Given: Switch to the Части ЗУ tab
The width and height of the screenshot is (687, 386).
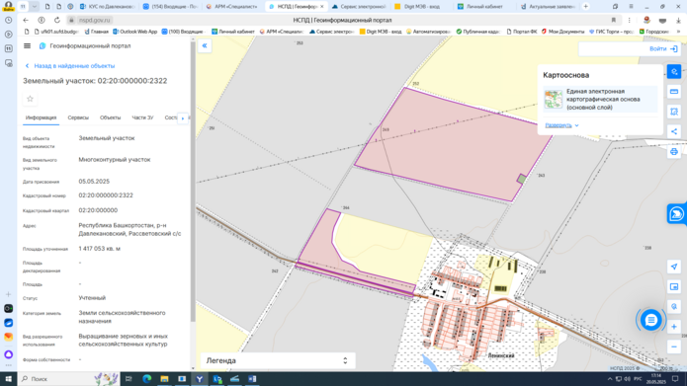Looking at the screenshot, I should coord(142,117).
